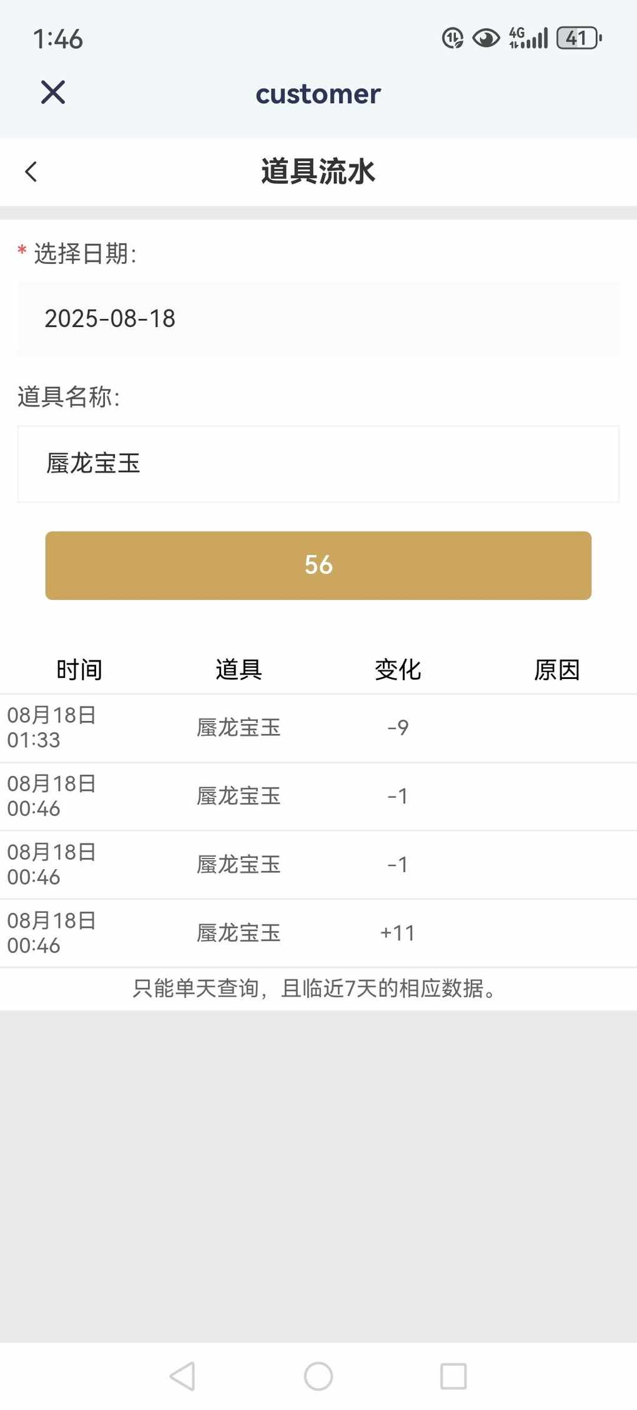Close the customer webview with X icon
Image resolution: width=637 pixels, height=1410 pixels.
[53, 93]
